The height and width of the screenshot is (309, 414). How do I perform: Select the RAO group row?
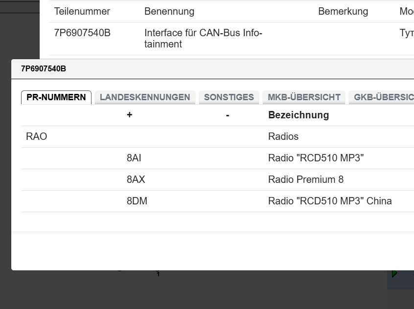pos(37,137)
